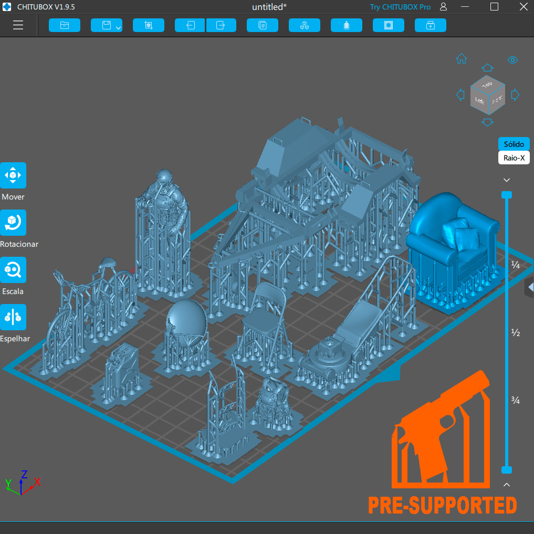Click the ¼ mark on layer slider
The height and width of the screenshot is (534, 534).
pos(516,265)
